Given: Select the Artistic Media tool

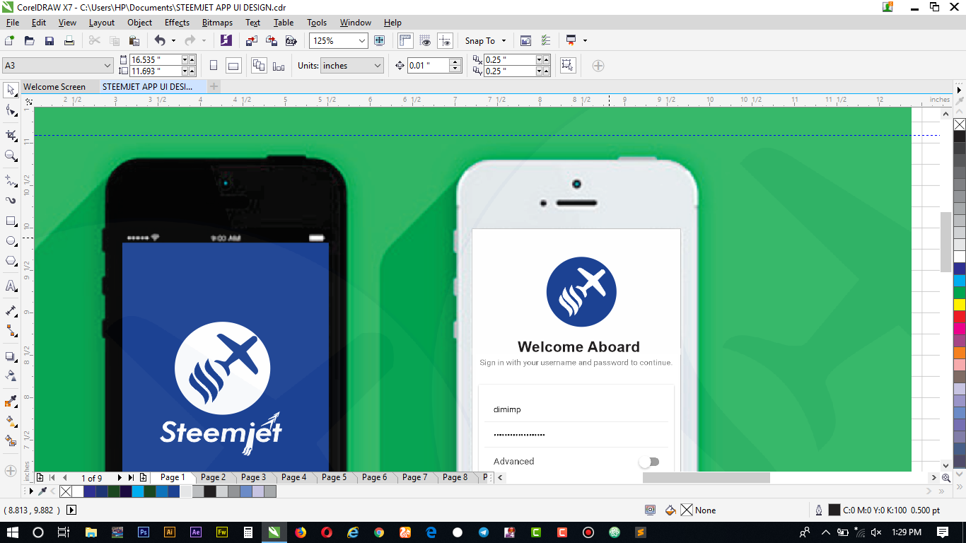Looking at the screenshot, I should point(11,201).
